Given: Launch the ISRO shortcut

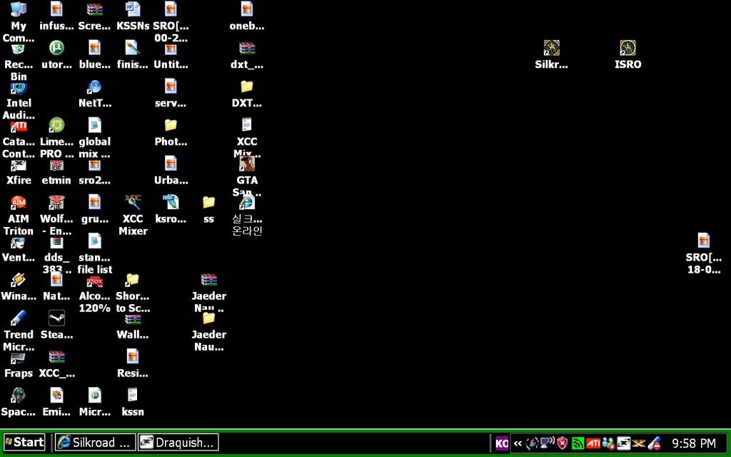Looking at the screenshot, I should [628, 48].
